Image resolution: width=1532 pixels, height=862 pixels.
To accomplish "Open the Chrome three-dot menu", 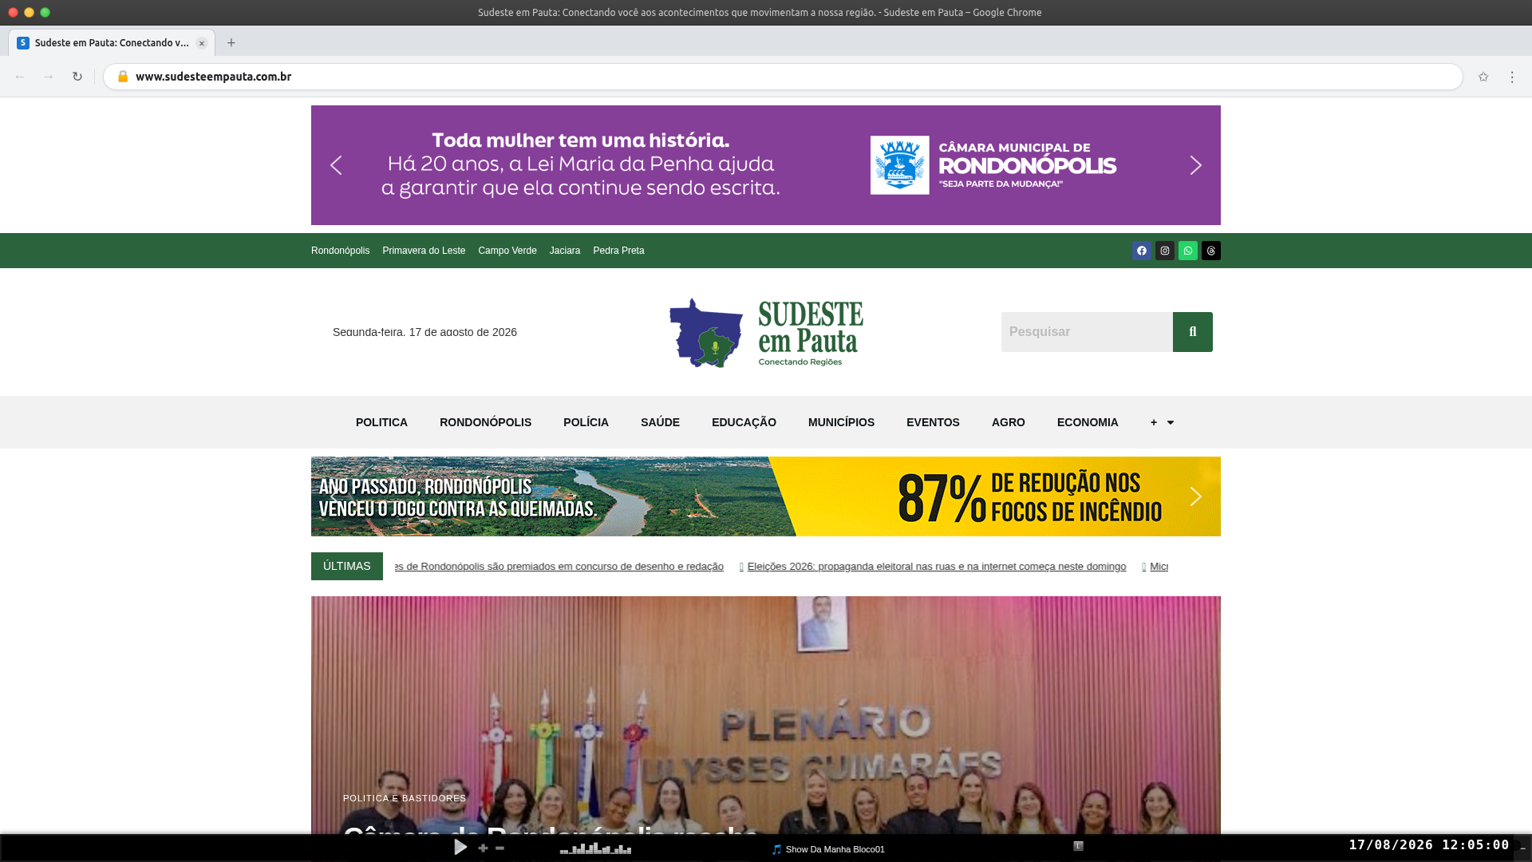I will [x=1512, y=77].
